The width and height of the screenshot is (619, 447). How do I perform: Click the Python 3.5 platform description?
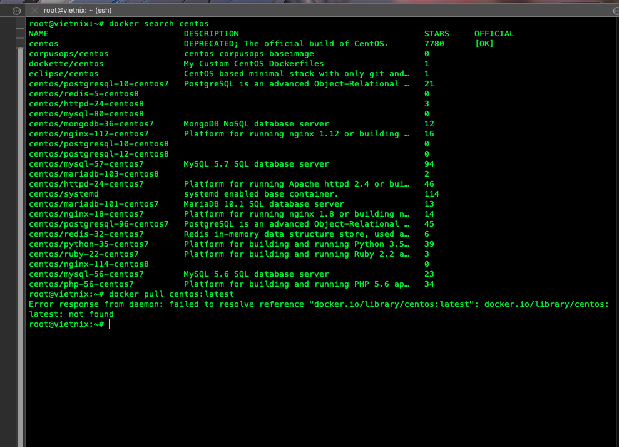pos(297,244)
